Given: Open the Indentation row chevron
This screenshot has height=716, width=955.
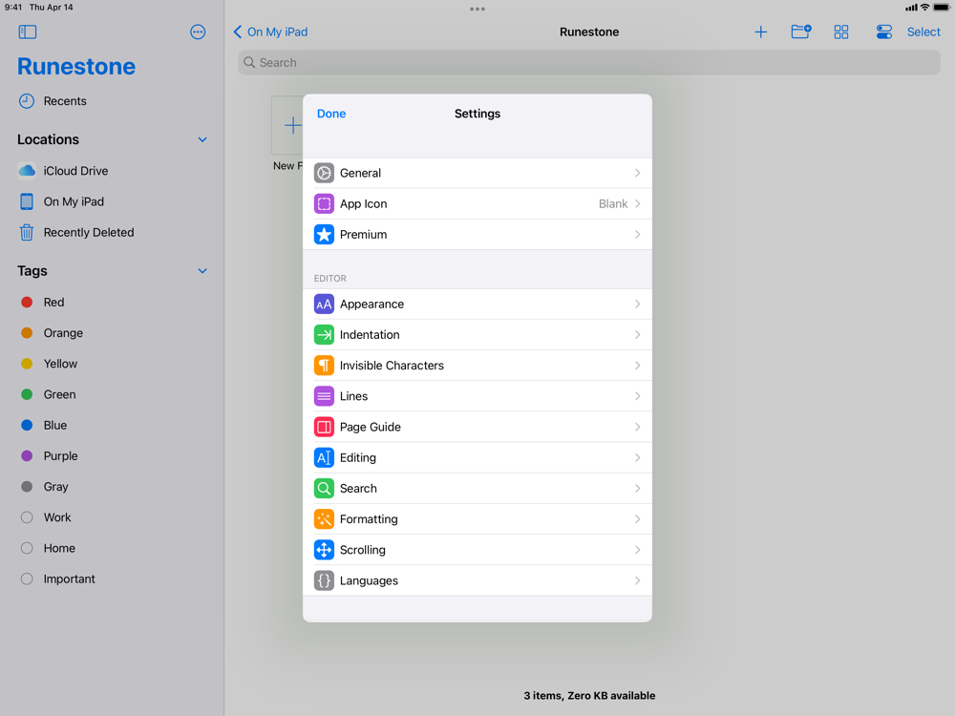Looking at the screenshot, I should (638, 335).
